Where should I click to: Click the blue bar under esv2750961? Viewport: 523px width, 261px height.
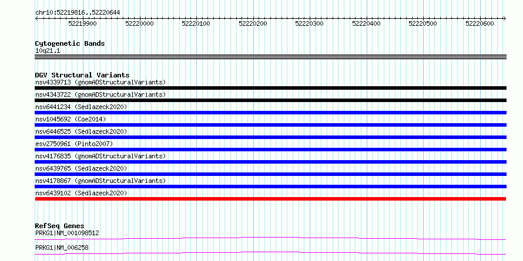270,150
